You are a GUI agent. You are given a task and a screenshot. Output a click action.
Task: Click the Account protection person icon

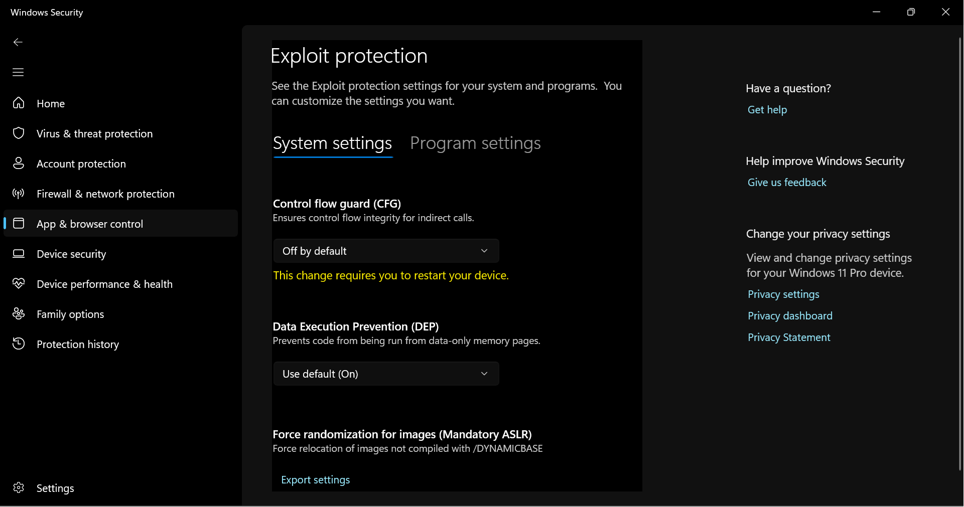coord(19,163)
